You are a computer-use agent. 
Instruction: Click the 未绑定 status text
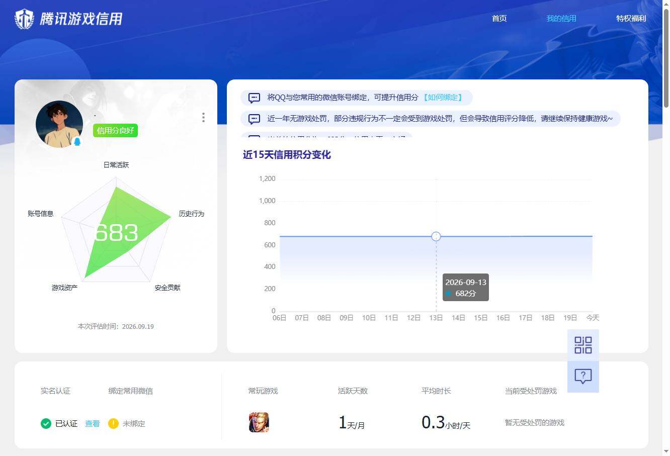point(134,423)
